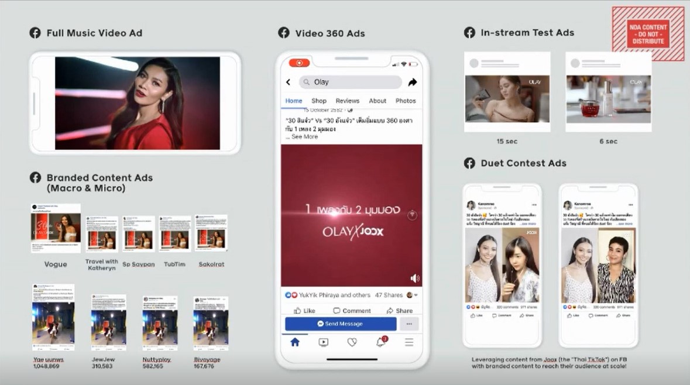Tap the 360 compass icon on video
690x385 pixels.
[x=412, y=215]
